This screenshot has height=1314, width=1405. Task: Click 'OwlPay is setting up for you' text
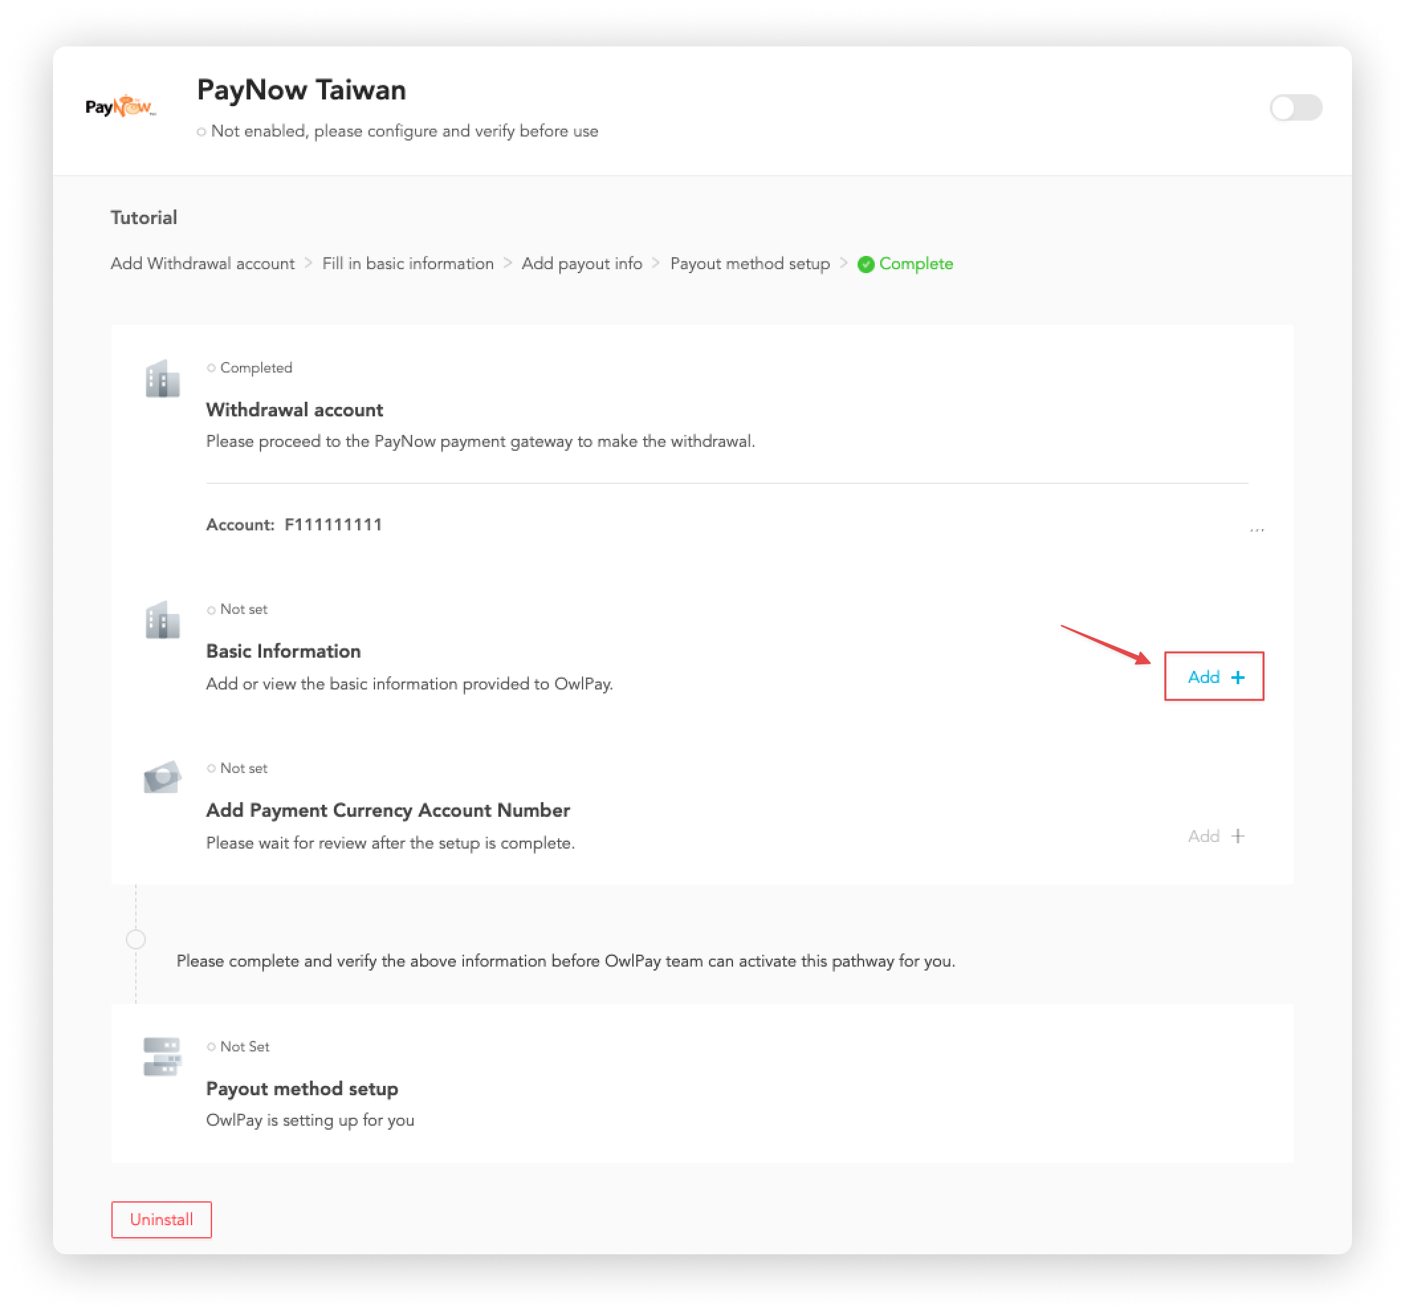click(309, 1120)
